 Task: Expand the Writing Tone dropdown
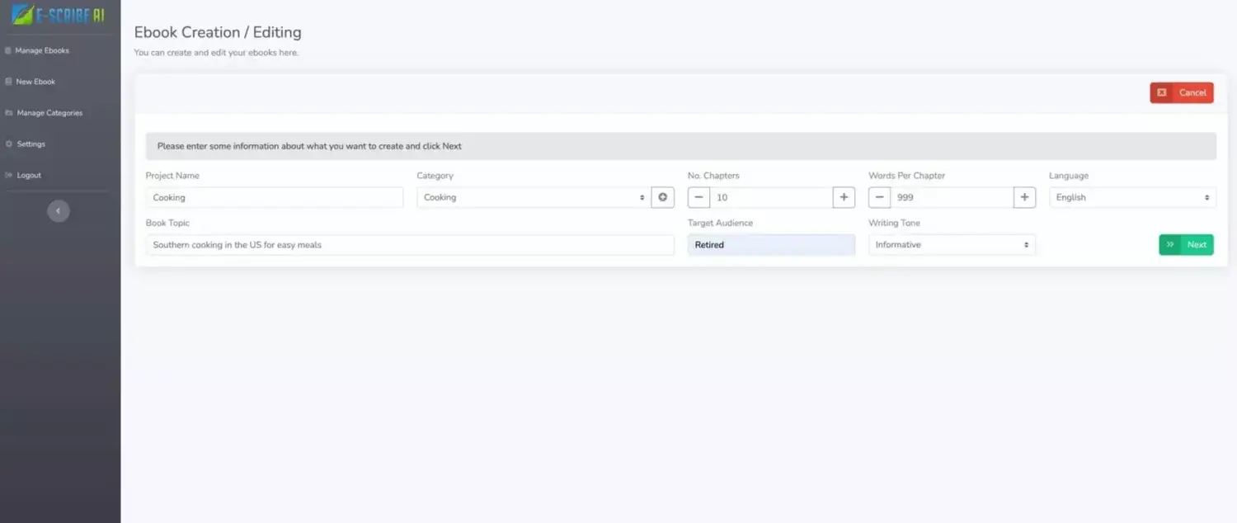(x=951, y=245)
